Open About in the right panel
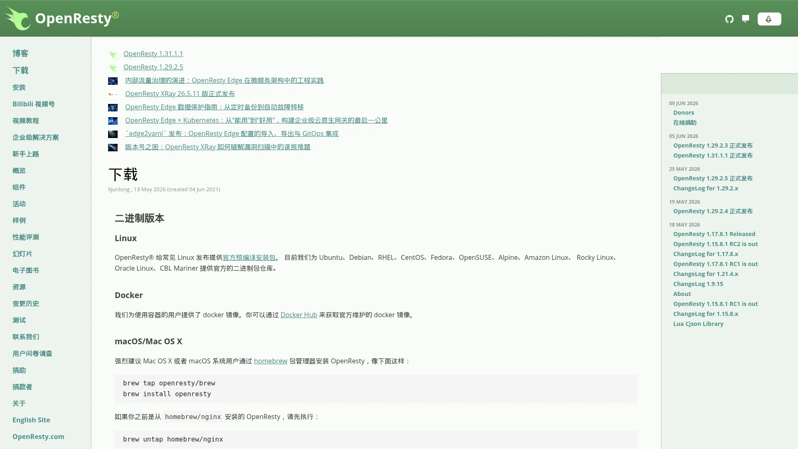The height and width of the screenshot is (449, 798). pyautogui.click(x=682, y=294)
